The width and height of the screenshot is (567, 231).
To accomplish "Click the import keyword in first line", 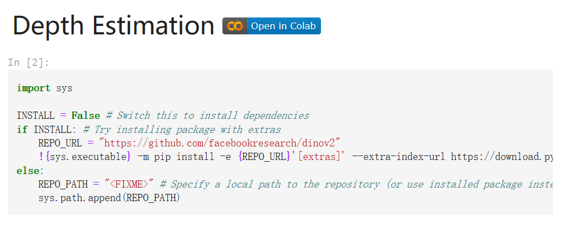I will coord(34,88).
